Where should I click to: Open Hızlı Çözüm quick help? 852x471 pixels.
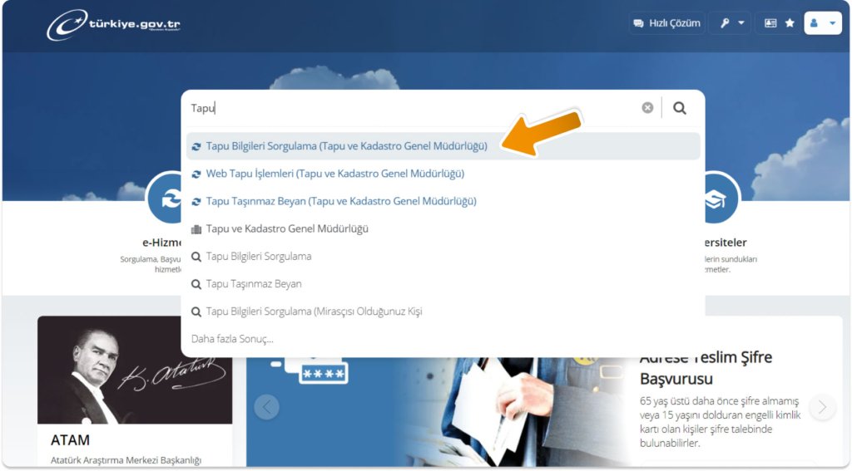coord(667,23)
